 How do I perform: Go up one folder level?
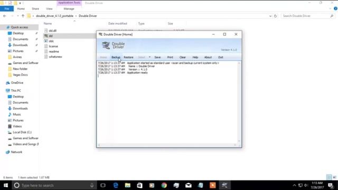pyautogui.click(x=23, y=16)
